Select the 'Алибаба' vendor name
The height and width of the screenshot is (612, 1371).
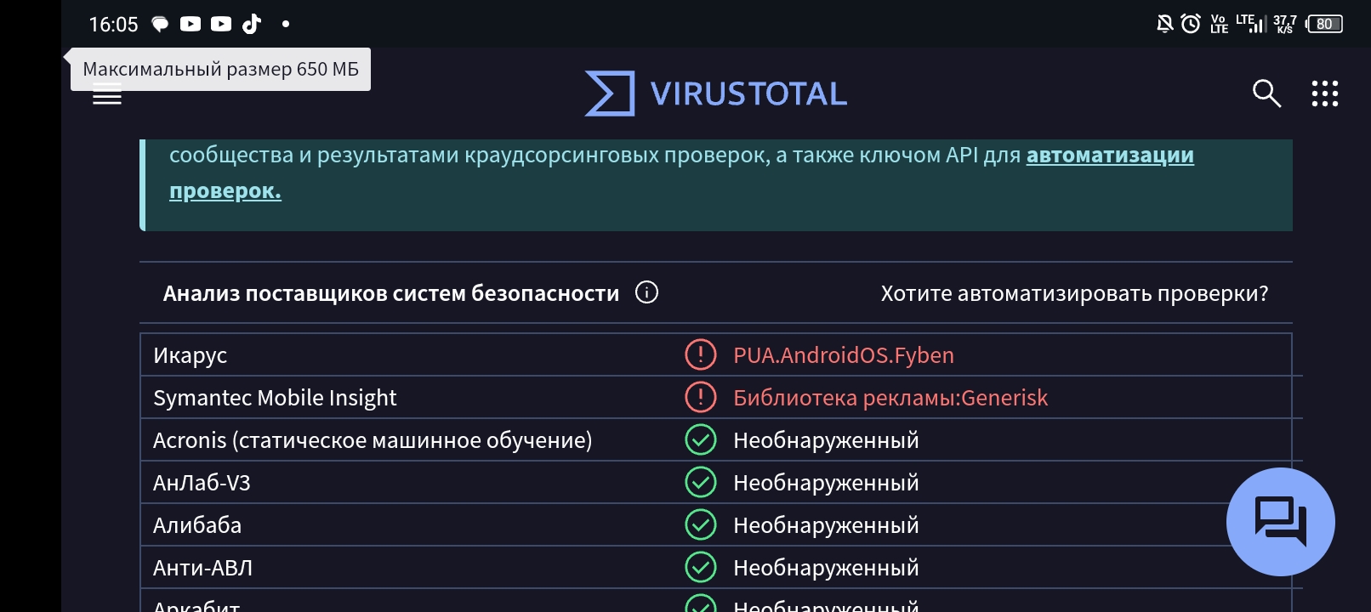pyautogui.click(x=197, y=525)
